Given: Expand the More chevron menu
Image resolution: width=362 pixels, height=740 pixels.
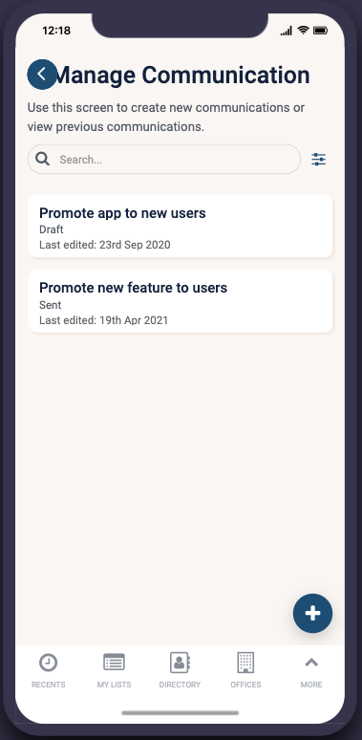Looking at the screenshot, I should point(311,663).
